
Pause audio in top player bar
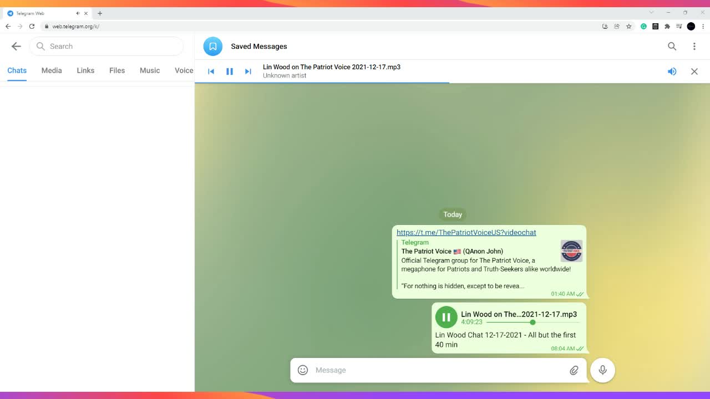coord(230,71)
